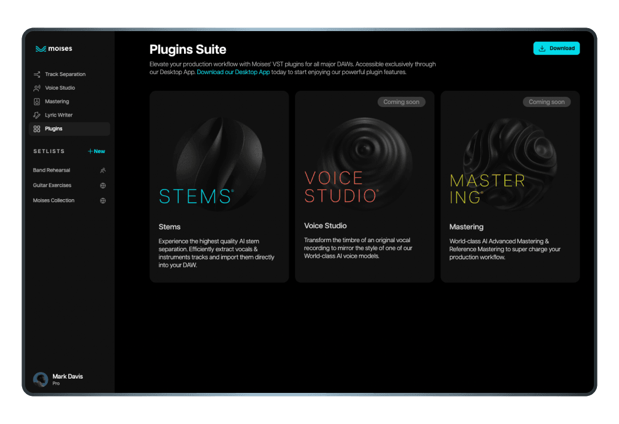Open Lyric Writer via its pen icon
Viewport: 619px width, 424px height.
[x=37, y=115]
